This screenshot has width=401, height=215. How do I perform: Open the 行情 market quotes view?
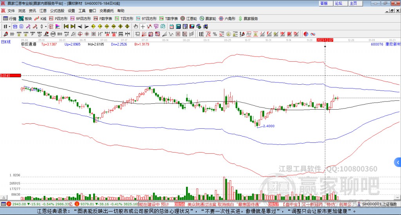click(10, 19)
